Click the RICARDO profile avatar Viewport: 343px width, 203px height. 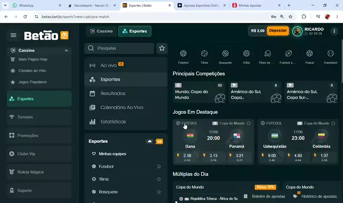[x=297, y=31]
